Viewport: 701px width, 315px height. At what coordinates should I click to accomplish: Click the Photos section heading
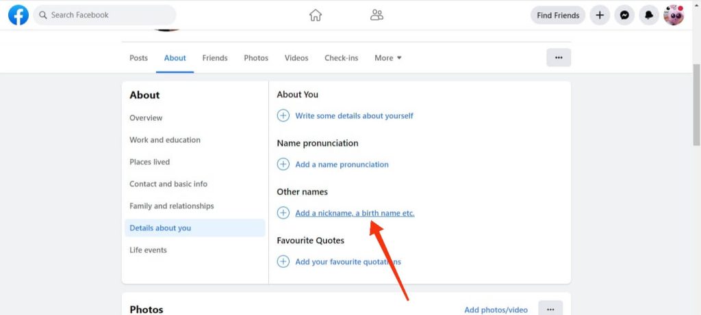146,310
